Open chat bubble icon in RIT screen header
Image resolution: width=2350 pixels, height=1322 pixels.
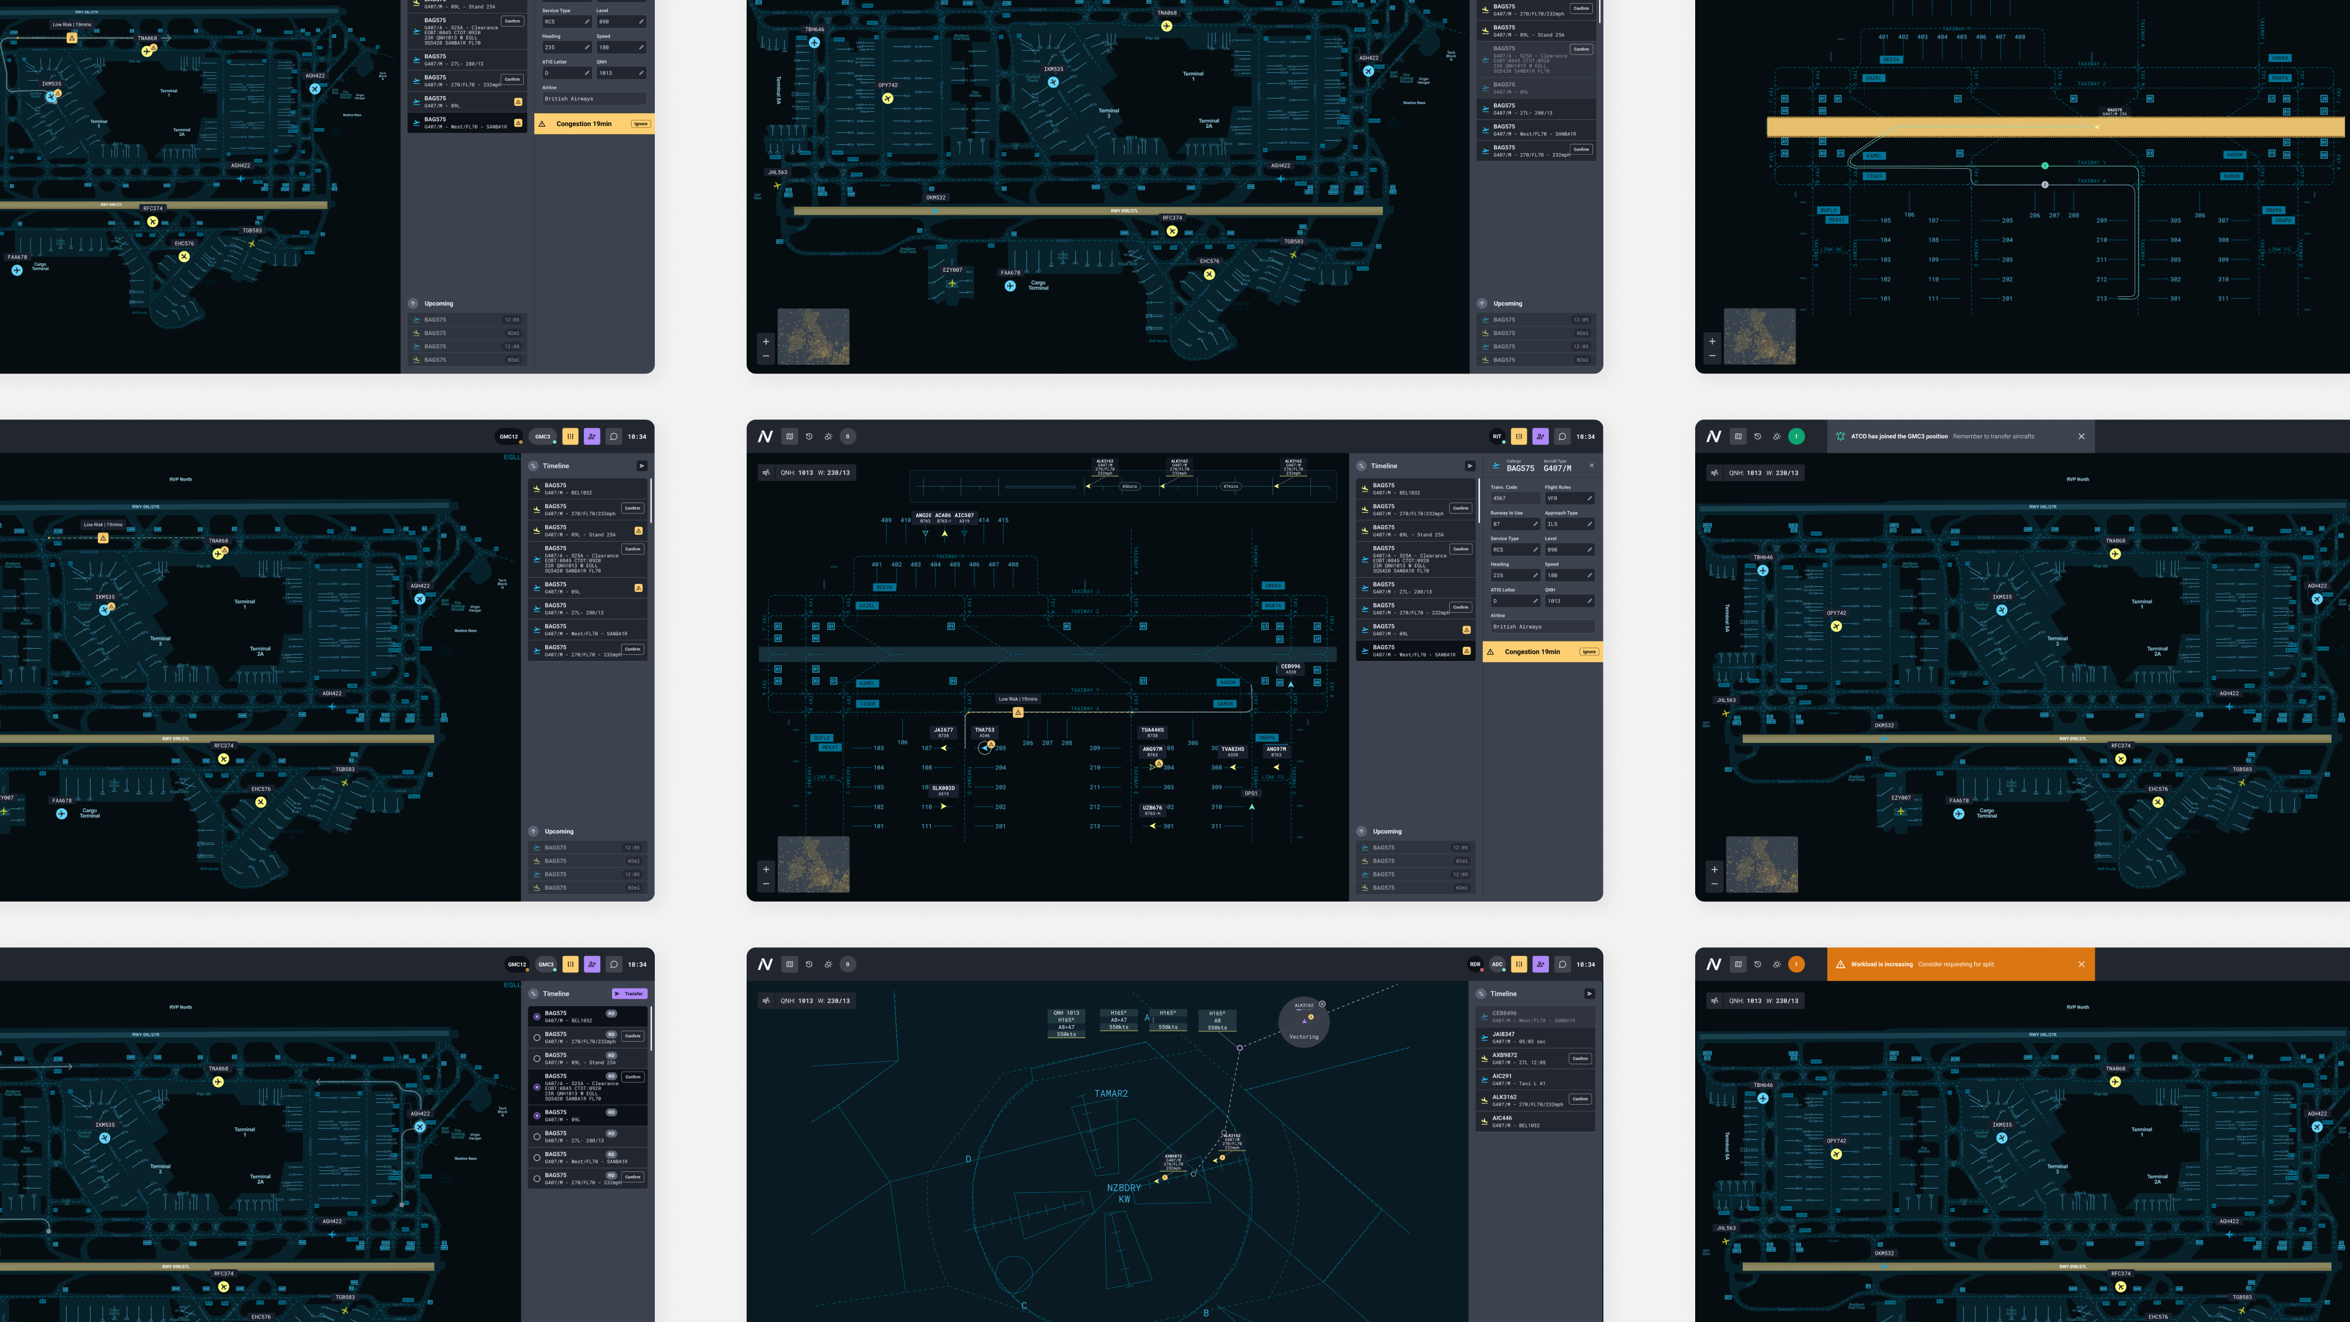[1563, 436]
